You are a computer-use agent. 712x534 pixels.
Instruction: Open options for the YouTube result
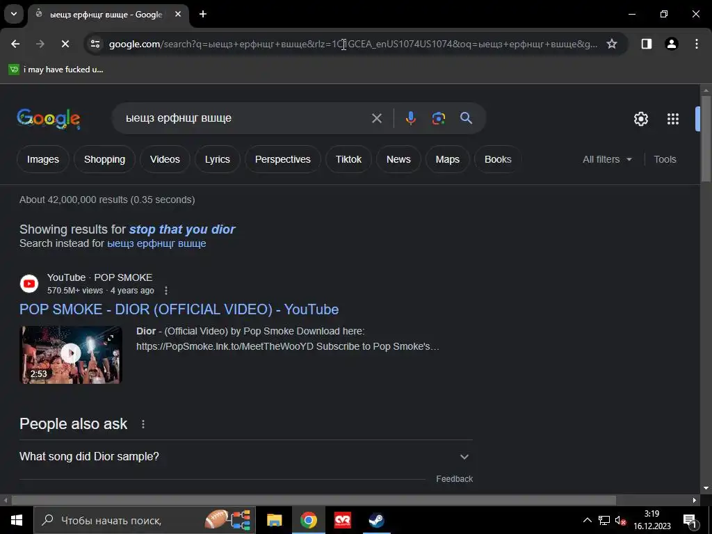(x=166, y=291)
